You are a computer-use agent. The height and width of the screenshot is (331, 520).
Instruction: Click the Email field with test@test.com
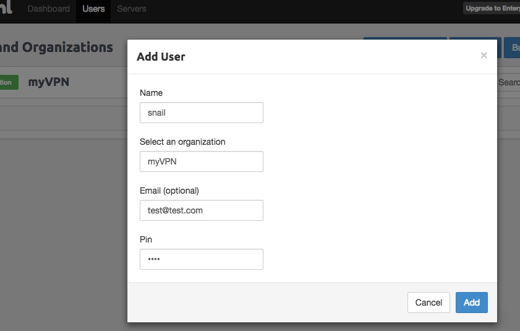(x=202, y=210)
